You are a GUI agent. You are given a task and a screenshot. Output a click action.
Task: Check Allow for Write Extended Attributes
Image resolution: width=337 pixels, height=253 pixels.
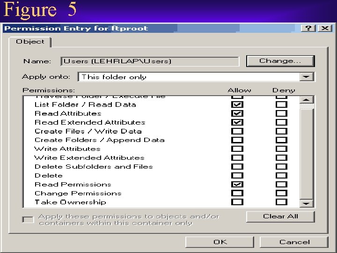[237, 158]
